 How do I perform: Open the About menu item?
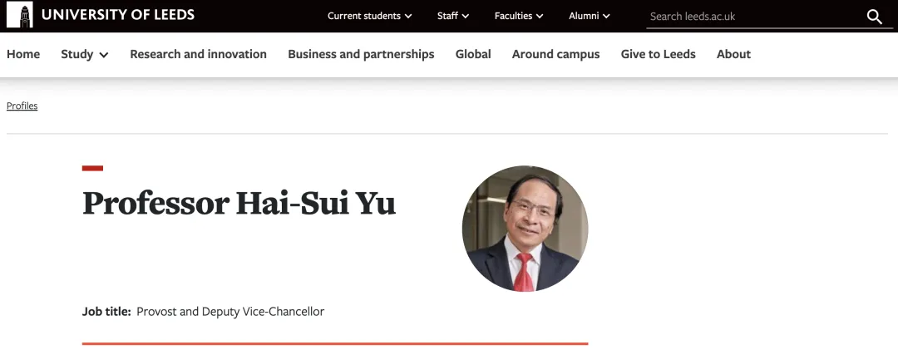click(733, 54)
